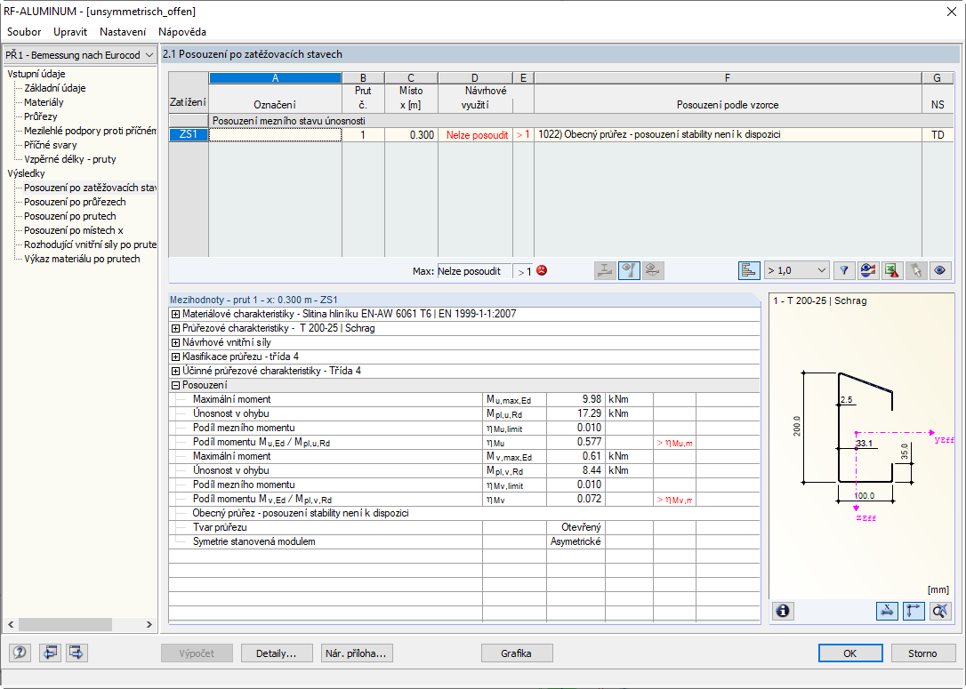966x689 pixels.
Task: Go to the next module window icon
Action: coord(76,653)
